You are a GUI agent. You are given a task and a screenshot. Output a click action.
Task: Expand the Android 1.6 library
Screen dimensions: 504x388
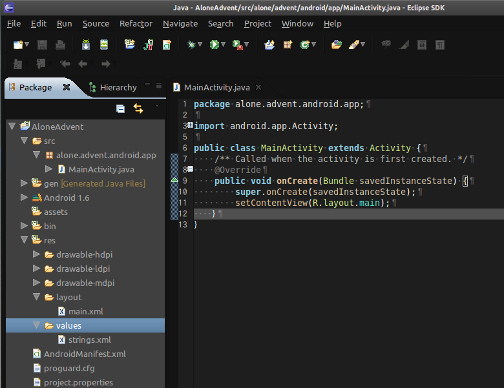24,197
